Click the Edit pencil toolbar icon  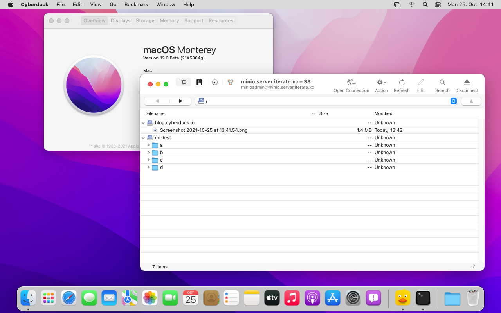(x=421, y=86)
